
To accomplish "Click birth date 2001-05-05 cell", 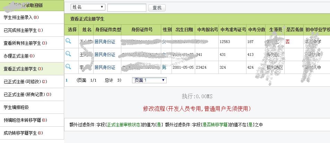I will (x=183, y=67).
